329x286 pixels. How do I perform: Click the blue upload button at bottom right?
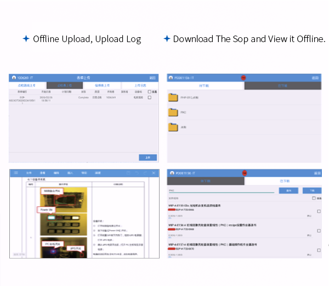coord(148,157)
